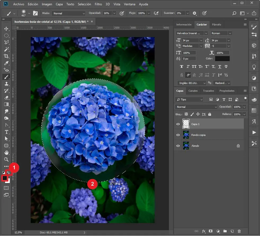Viewport: 260px width, 236px height.
Task: Switch to the Canales tab
Action: point(193,91)
